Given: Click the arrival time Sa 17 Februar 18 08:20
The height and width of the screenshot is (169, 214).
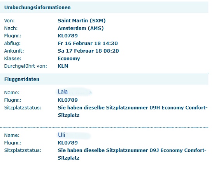Looking at the screenshot, I should 88,51.
